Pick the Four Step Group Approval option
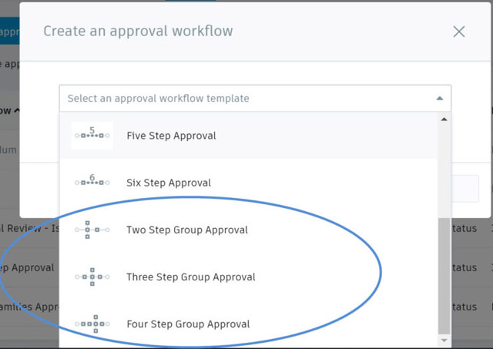Screen dimensions: 493x349 point(248,324)
